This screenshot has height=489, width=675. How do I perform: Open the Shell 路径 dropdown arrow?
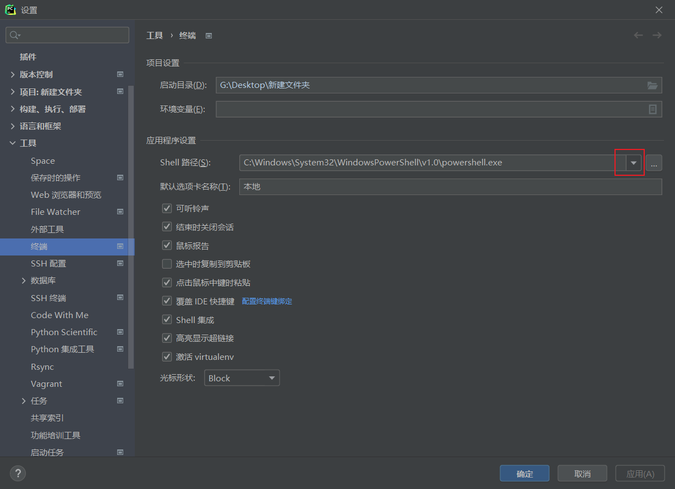(634, 162)
